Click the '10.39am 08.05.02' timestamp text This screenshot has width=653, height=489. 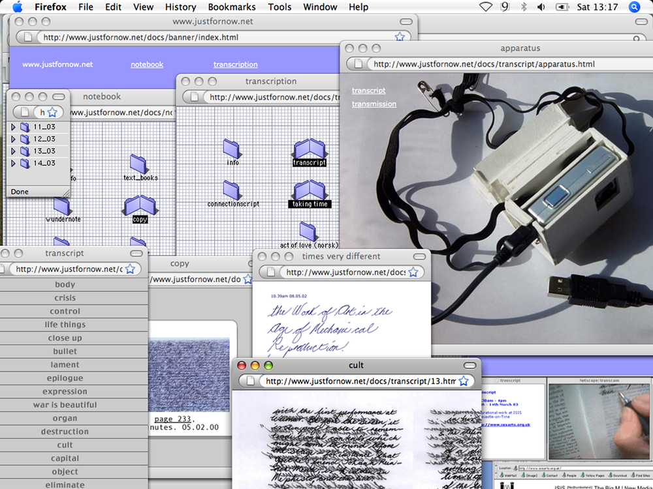[289, 296]
